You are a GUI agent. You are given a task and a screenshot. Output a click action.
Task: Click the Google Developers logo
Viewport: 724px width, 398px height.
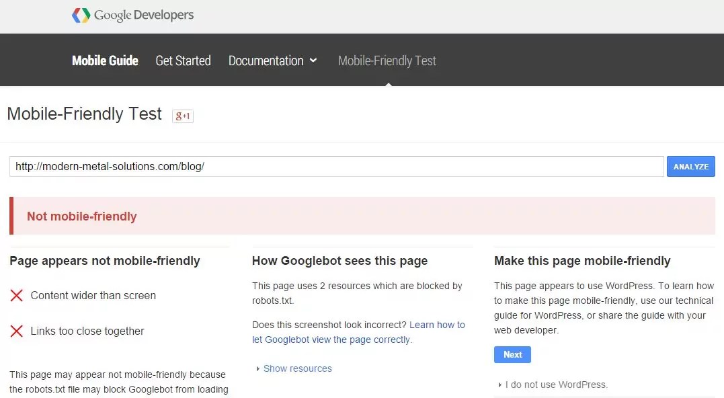coord(132,15)
